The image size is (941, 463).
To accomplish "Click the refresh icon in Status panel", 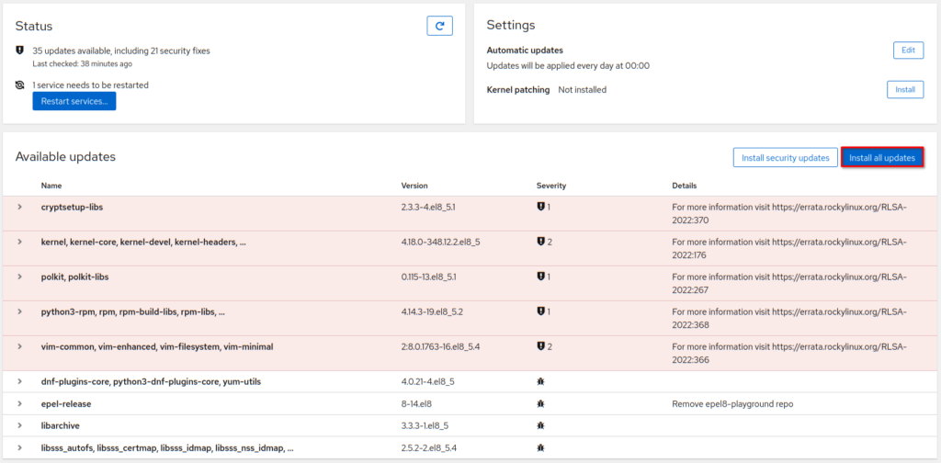I will tap(439, 26).
